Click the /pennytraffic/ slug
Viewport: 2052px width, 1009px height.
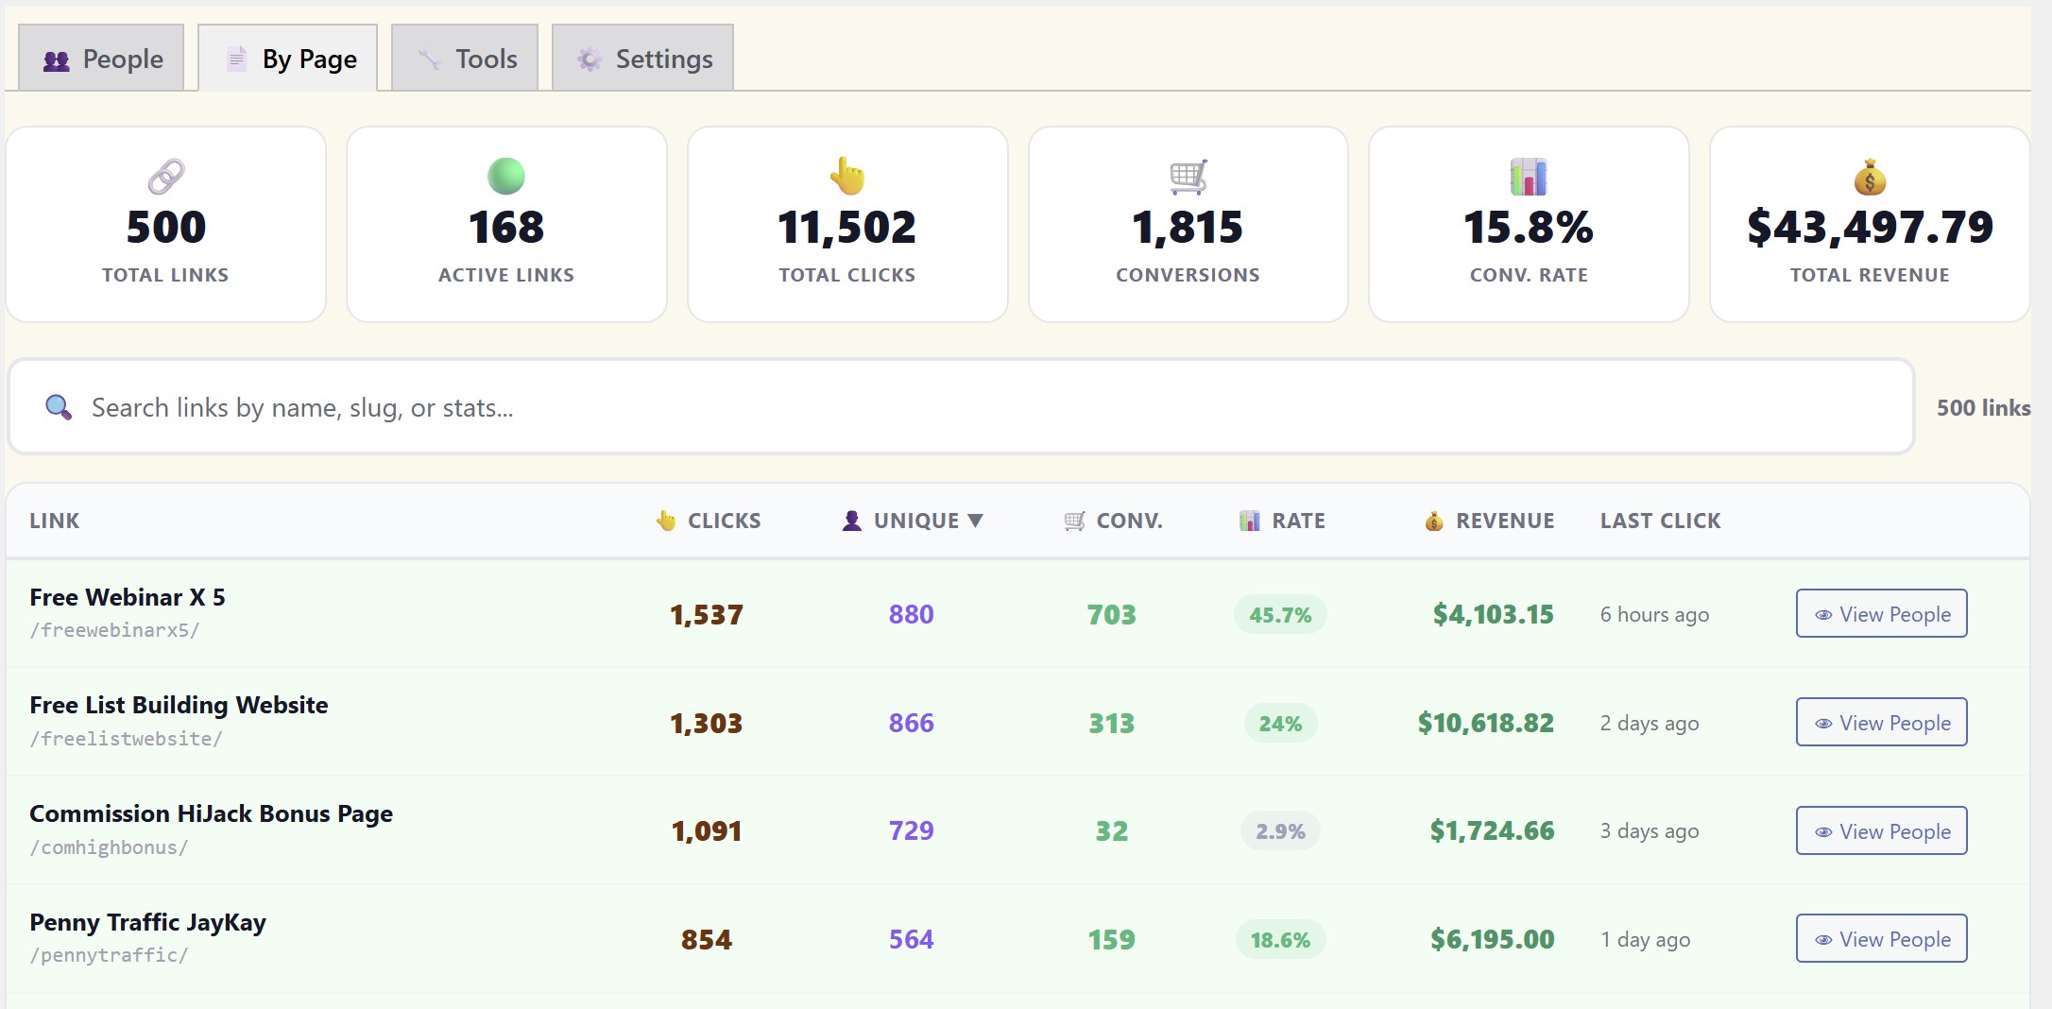[x=109, y=955]
